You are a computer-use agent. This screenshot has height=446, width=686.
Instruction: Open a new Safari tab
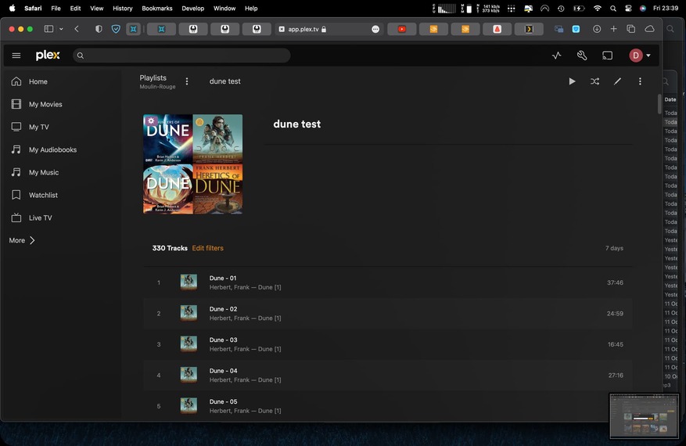[x=614, y=29]
